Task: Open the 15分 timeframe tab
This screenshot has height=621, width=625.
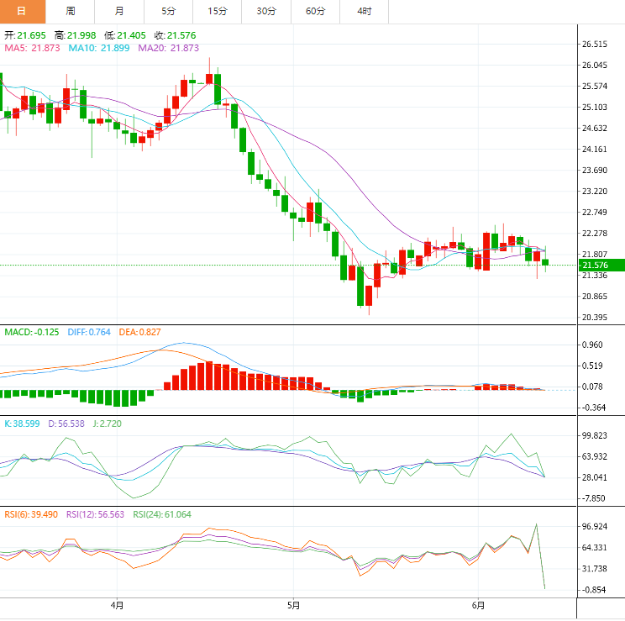Action: (218, 12)
